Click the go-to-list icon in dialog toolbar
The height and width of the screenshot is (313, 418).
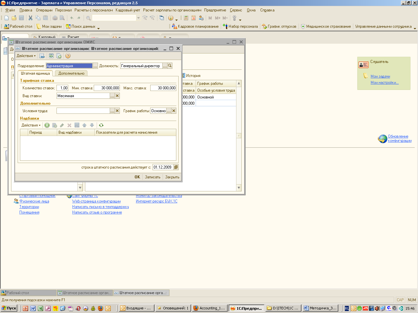42,56
